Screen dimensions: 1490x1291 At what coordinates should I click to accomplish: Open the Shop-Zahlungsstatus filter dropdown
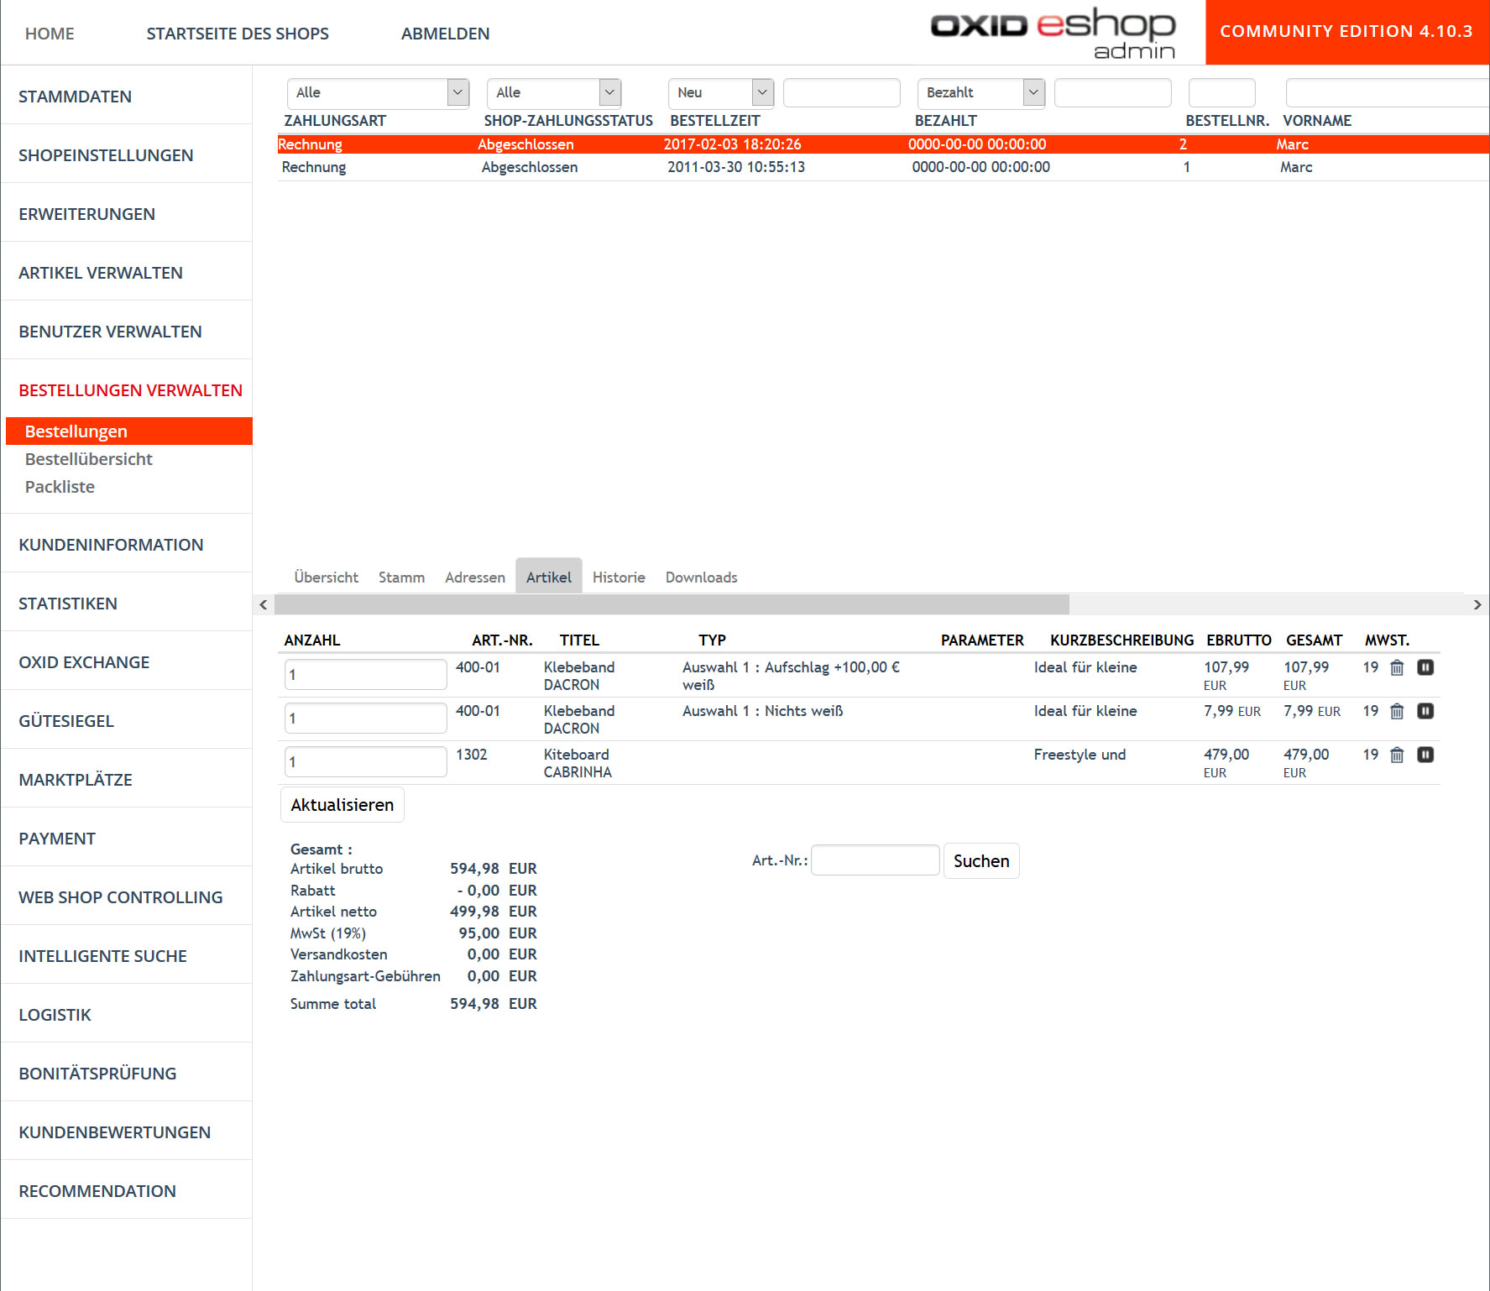coord(553,92)
